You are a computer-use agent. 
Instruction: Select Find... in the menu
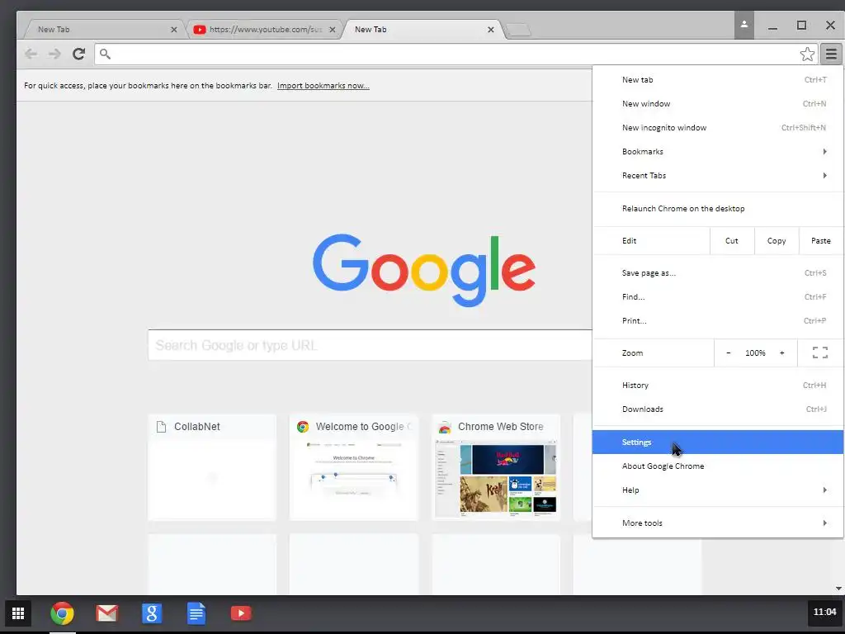point(718,297)
